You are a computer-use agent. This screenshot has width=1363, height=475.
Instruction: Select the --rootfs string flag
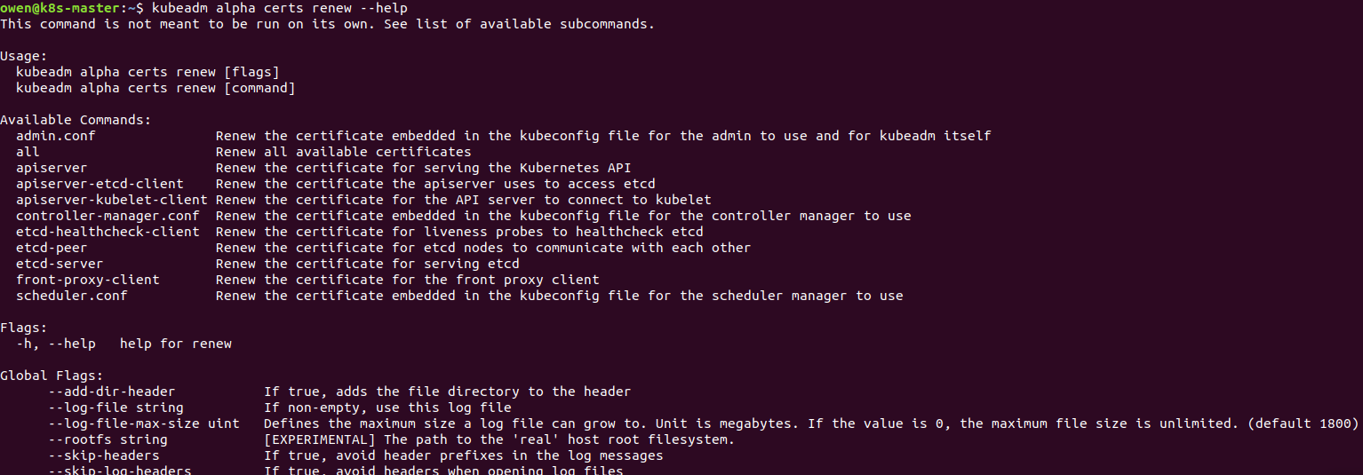pos(108,439)
